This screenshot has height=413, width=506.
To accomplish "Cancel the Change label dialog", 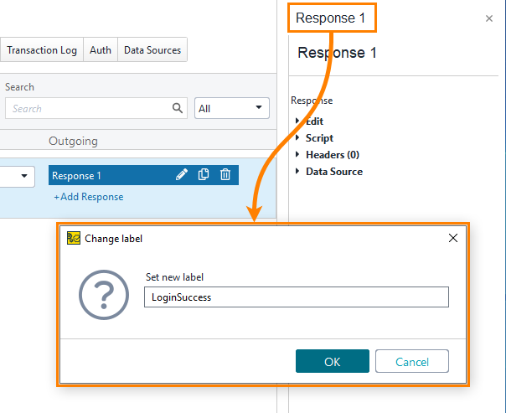I will click(x=412, y=361).
